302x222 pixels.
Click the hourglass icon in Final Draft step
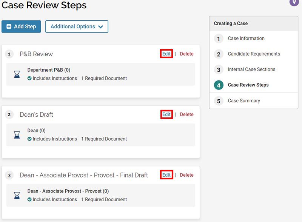coord(17,196)
